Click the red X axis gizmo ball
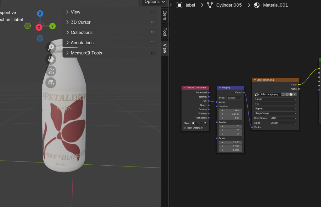 point(39,27)
